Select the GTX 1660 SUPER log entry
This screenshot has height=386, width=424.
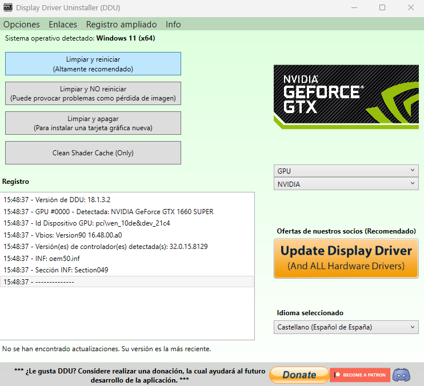coord(109,212)
